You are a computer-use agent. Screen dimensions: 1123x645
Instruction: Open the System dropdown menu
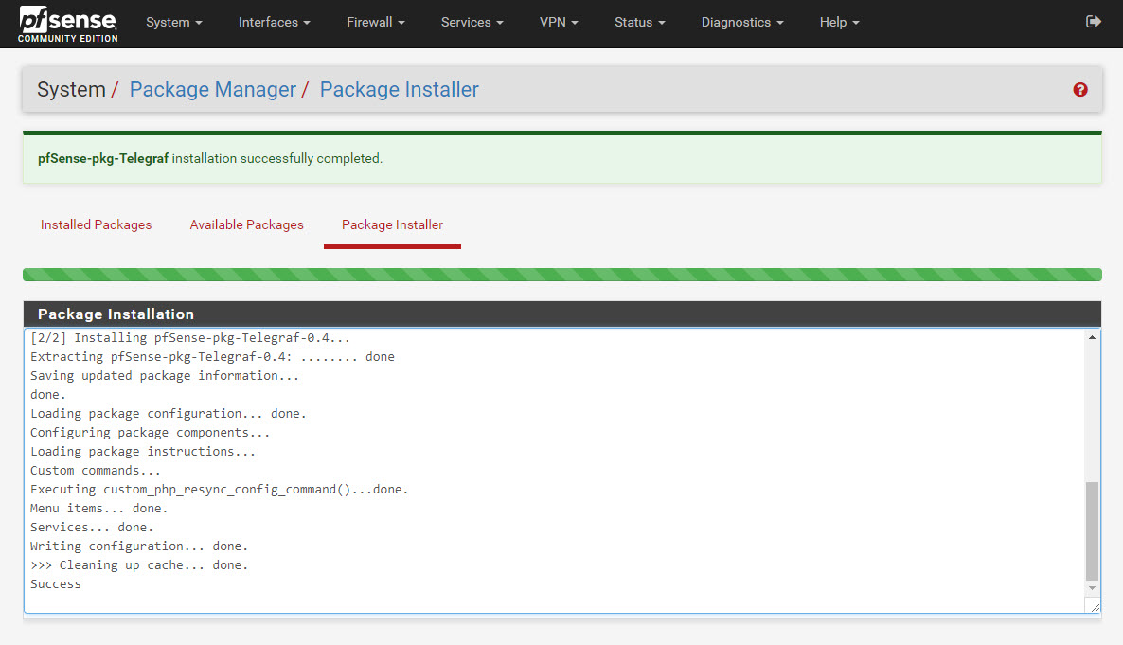(174, 22)
